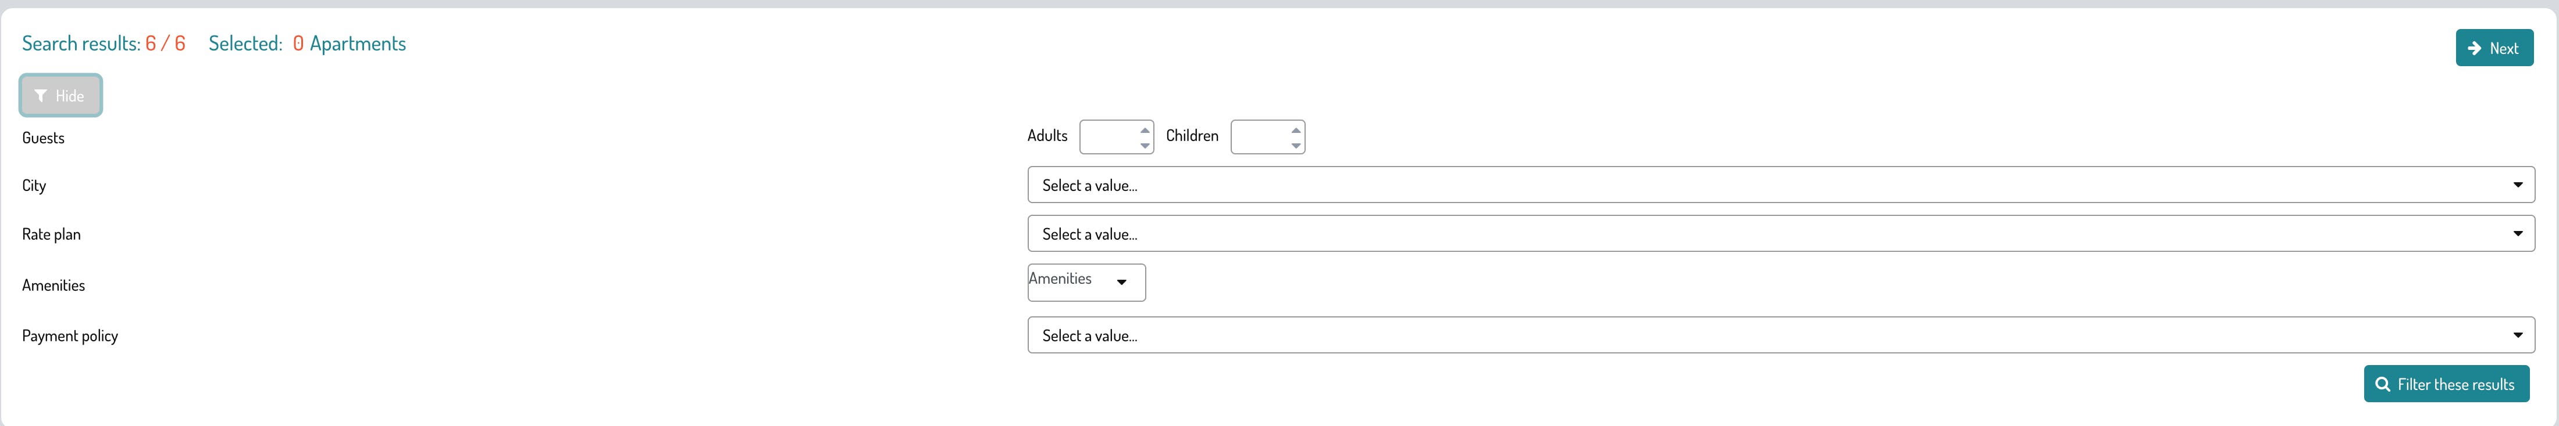Screen dimensions: 2559x426
Task: Click inside the Adults number field
Action: tap(1109, 137)
